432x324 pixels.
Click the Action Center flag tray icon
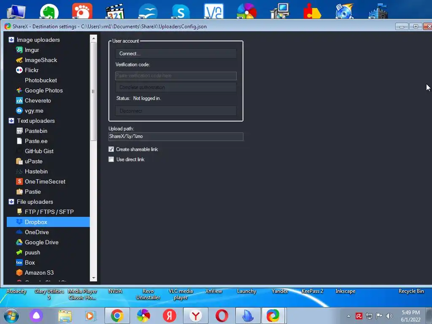(379, 316)
